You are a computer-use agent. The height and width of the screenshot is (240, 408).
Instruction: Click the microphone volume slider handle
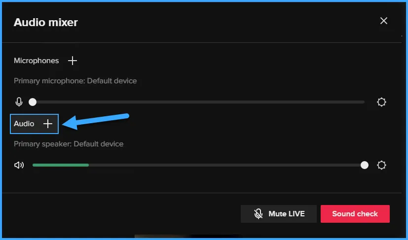tap(33, 102)
